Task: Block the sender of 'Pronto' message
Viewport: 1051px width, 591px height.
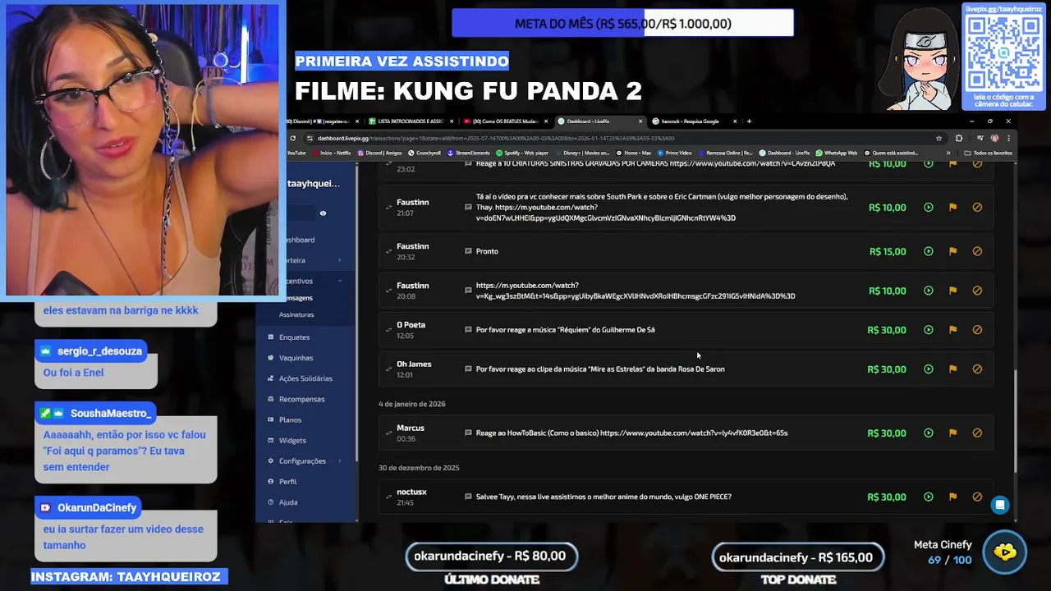Action: 977,251
